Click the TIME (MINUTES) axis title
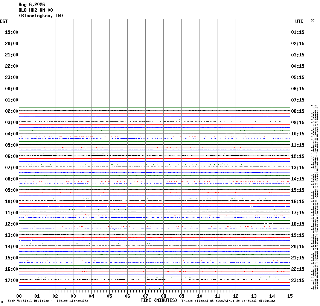Image resolution: width=320 pixels, height=306 pixels. tap(159, 300)
